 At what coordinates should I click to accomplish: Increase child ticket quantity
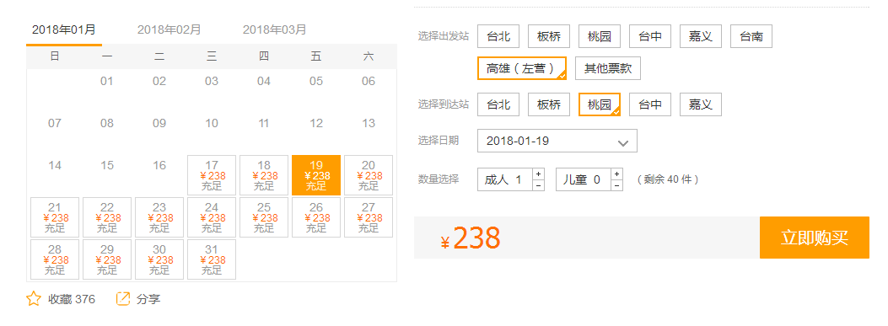tap(616, 174)
